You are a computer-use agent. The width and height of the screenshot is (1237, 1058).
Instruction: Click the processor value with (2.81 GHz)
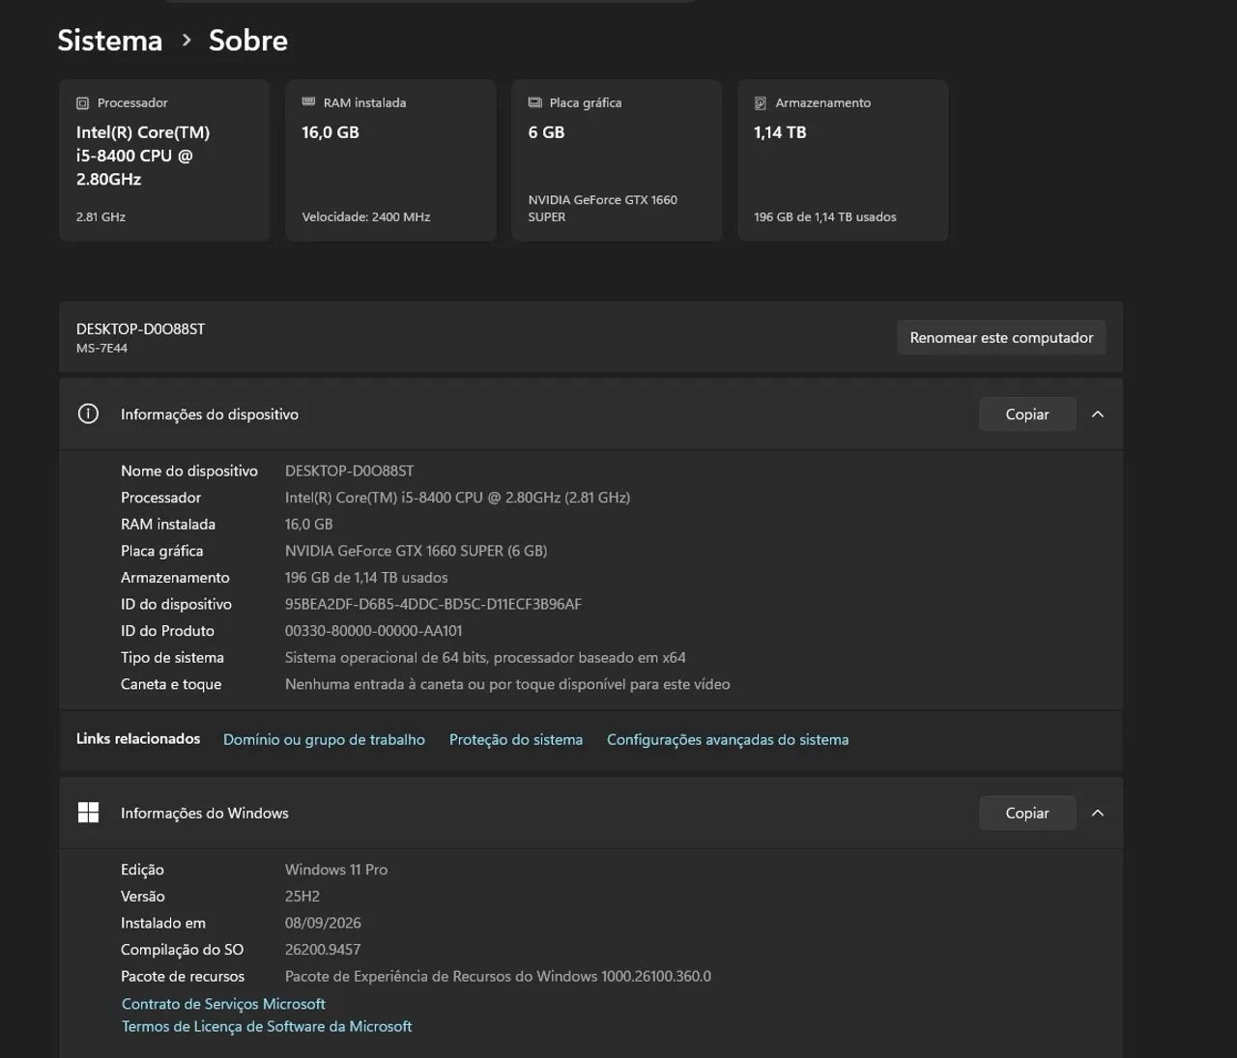point(457,498)
